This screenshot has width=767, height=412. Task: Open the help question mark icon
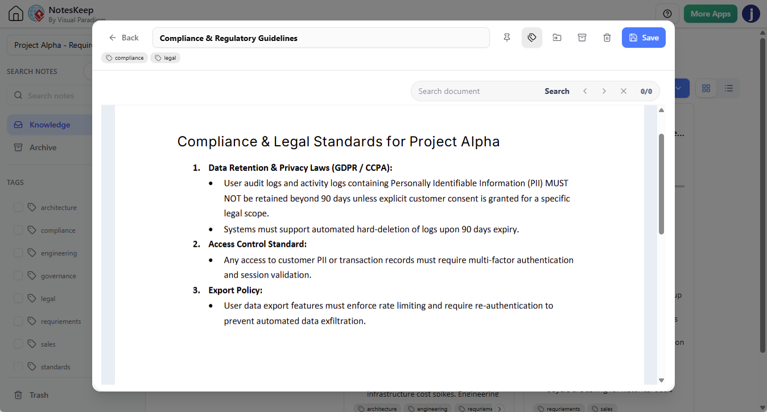click(x=667, y=14)
